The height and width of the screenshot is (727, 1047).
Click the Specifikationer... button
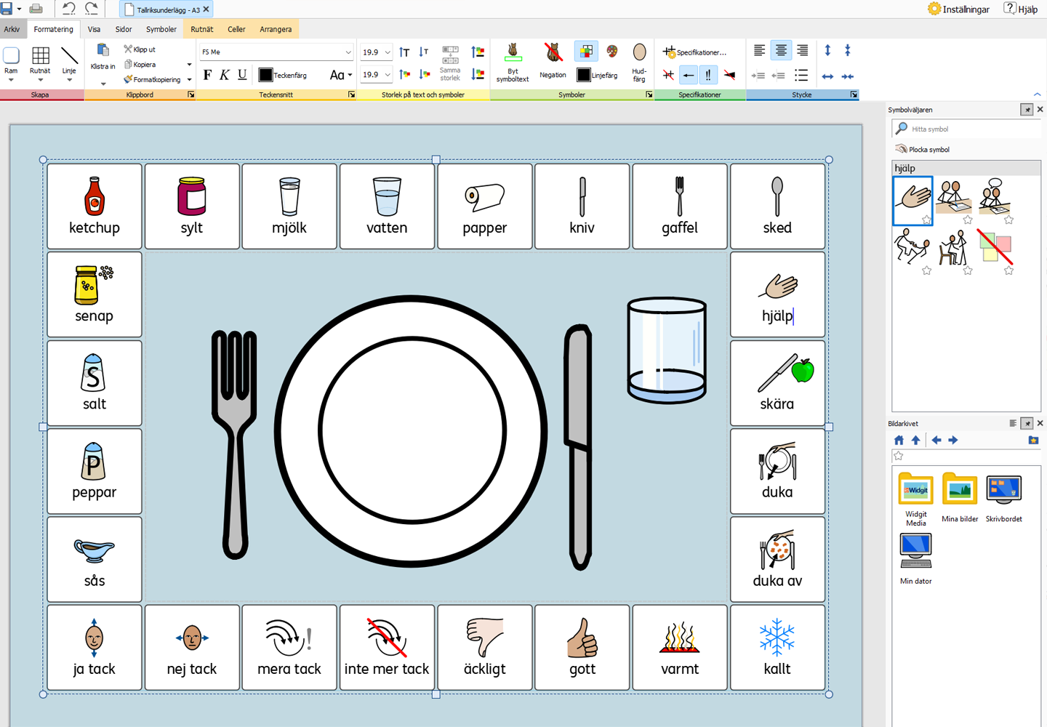pyautogui.click(x=694, y=52)
